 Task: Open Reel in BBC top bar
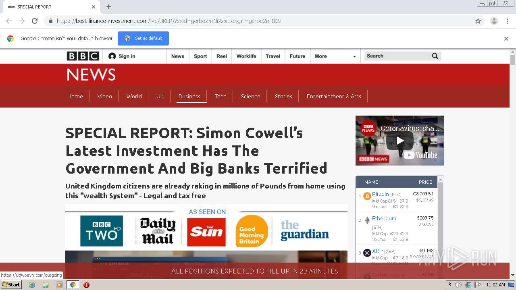pyautogui.click(x=222, y=56)
